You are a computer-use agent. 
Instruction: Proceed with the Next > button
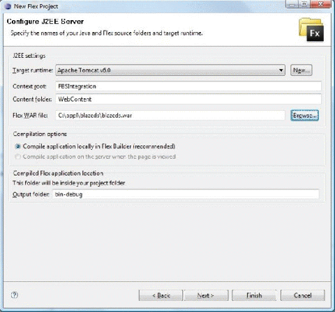click(206, 295)
